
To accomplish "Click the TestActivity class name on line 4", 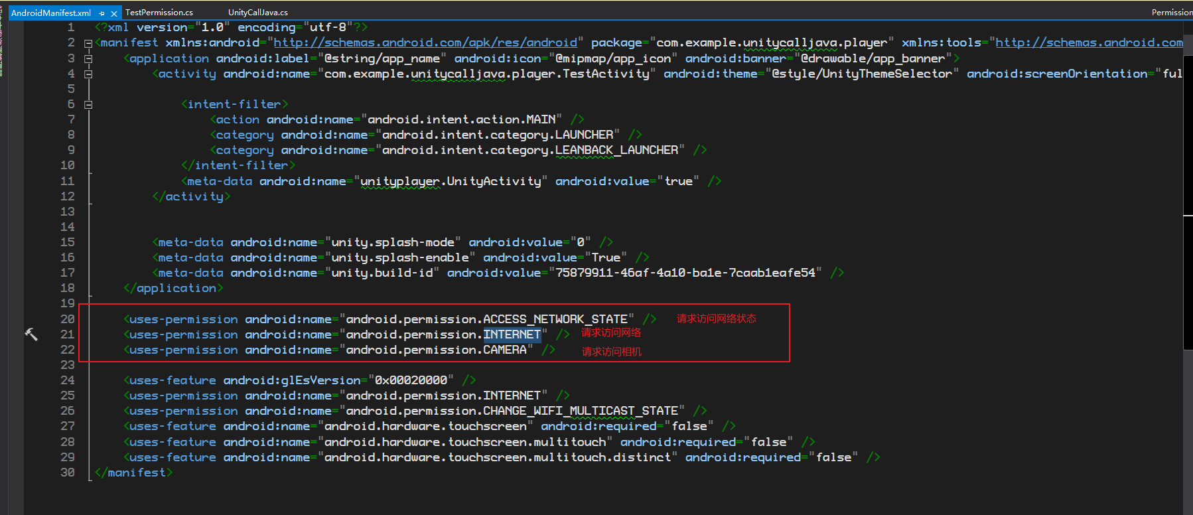I will click(606, 74).
